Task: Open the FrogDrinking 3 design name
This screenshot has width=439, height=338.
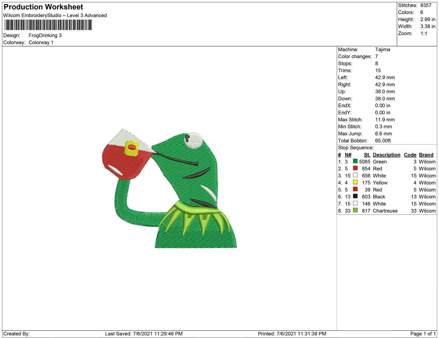Action: click(x=45, y=35)
